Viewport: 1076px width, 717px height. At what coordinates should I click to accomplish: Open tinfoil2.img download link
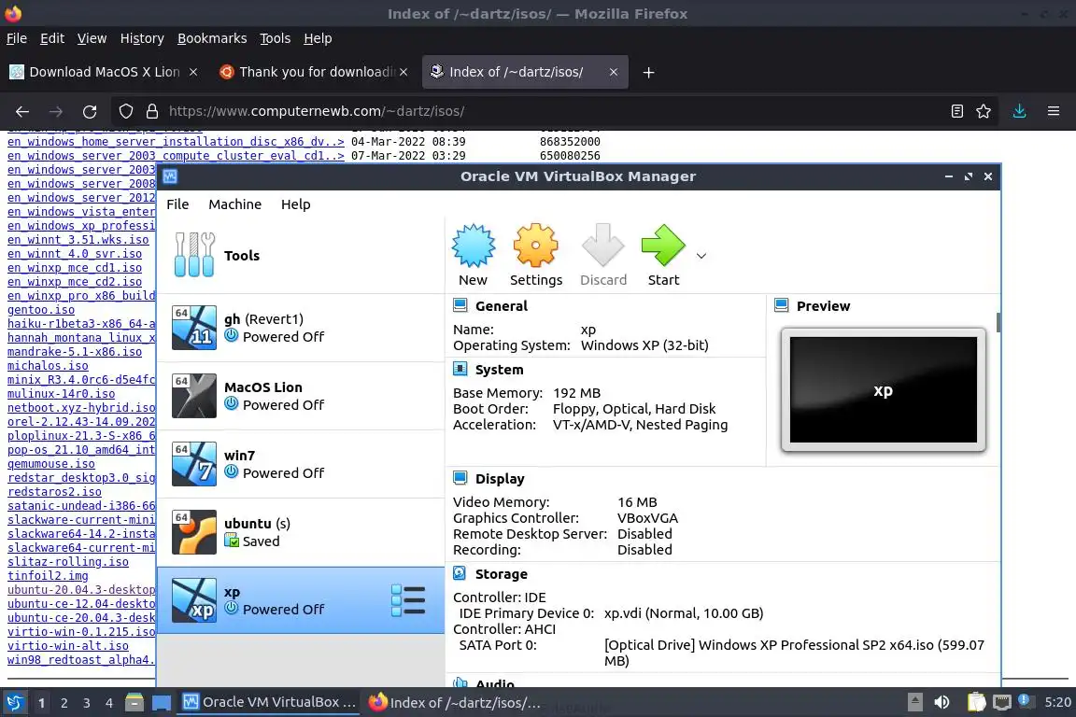tap(48, 576)
